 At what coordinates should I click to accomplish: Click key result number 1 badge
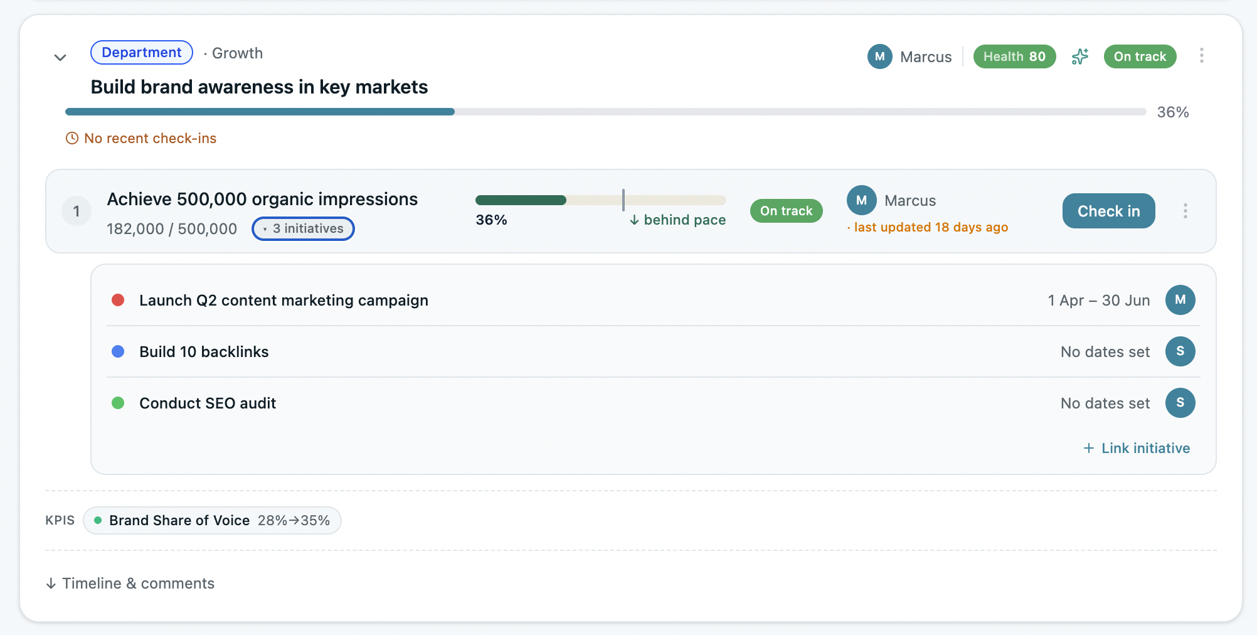(x=77, y=211)
